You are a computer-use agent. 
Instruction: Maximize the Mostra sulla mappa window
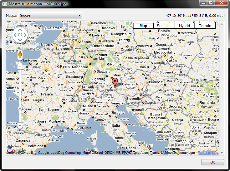[211, 2]
